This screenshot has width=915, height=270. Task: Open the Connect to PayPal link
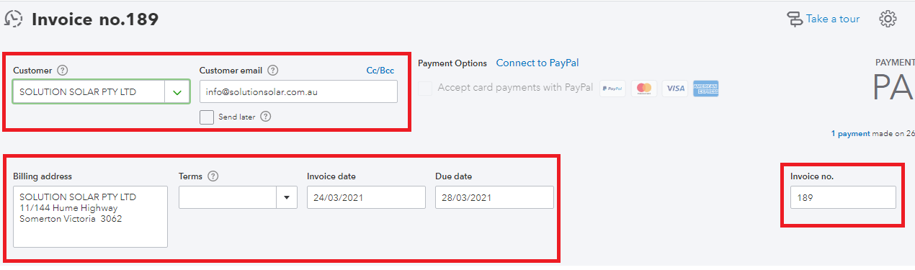point(537,63)
